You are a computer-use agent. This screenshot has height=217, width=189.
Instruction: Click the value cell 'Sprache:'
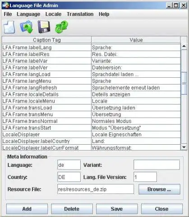coord(136,47)
